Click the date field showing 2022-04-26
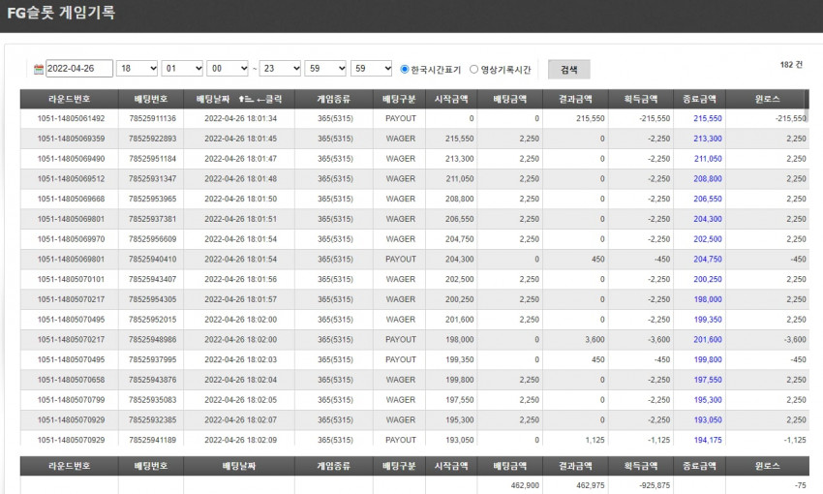 click(x=79, y=68)
